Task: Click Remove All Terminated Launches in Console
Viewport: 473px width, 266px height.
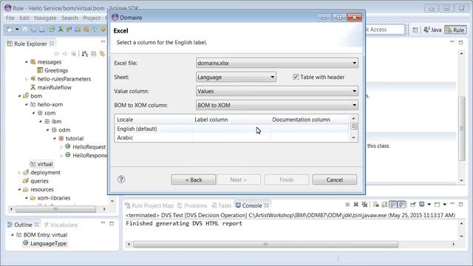Action: [x=364, y=205]
